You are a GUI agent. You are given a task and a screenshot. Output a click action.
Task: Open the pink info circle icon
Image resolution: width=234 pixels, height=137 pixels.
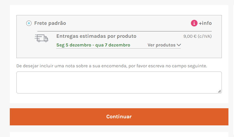coord(194,23)
